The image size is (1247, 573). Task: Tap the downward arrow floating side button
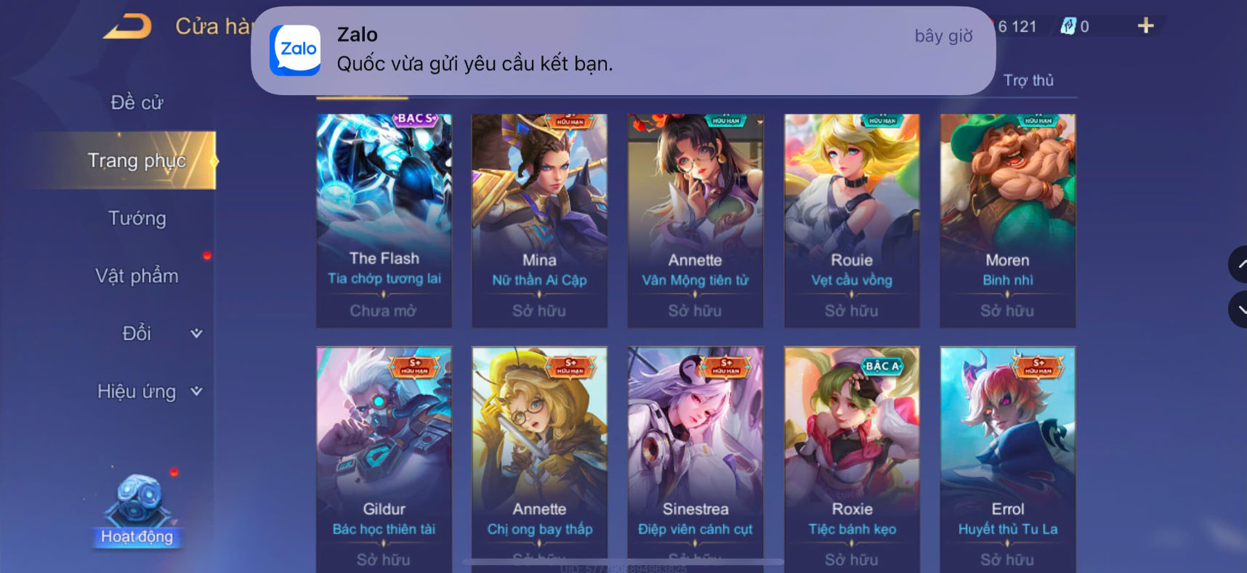(1238, 309)
